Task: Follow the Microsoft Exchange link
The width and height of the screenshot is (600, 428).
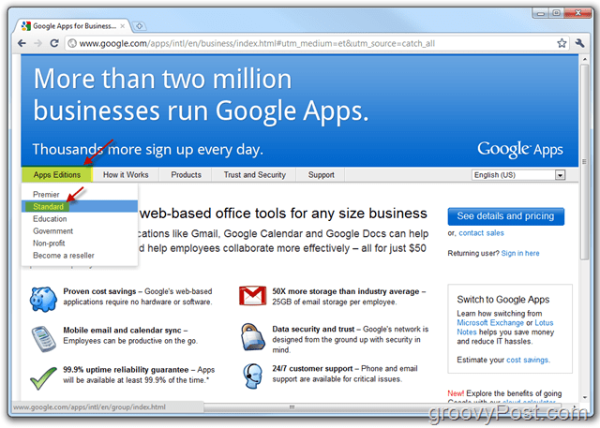Action: click(x=490, y=322)
